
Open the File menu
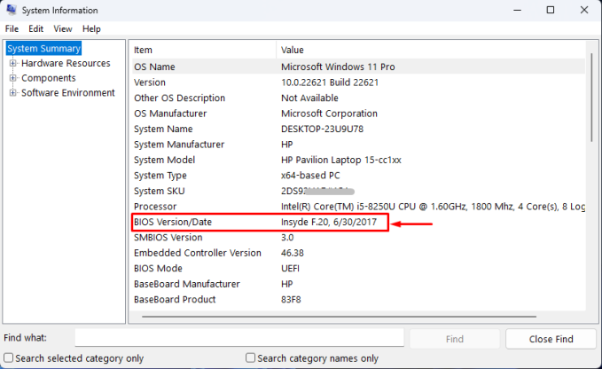pos(12,28)
